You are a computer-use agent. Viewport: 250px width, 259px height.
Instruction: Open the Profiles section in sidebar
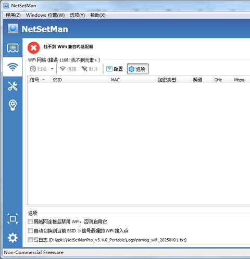point(12,48)
